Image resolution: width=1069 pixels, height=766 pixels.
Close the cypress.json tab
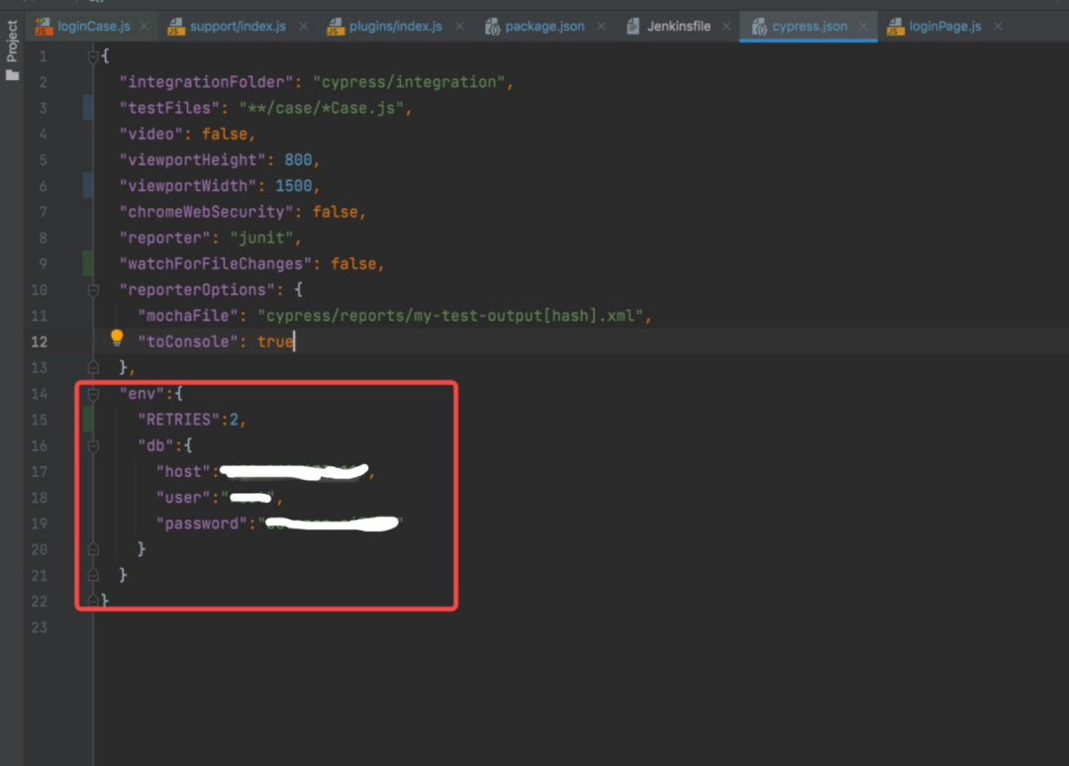[x=863, y=26]
